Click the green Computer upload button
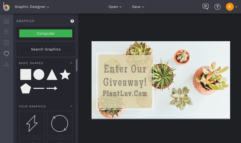 [46, 33]
